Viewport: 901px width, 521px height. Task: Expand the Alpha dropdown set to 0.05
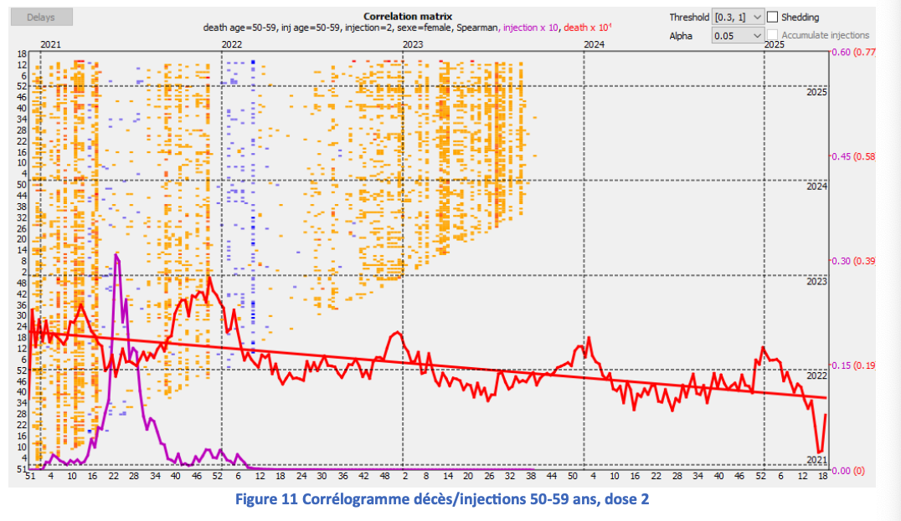pos(738,36)
